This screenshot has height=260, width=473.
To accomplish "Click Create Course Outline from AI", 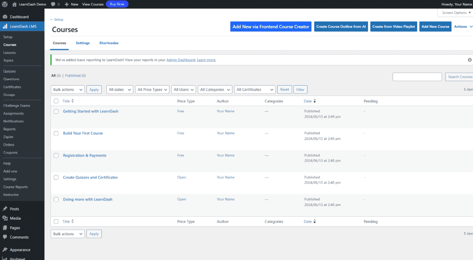I will [341, 26].
